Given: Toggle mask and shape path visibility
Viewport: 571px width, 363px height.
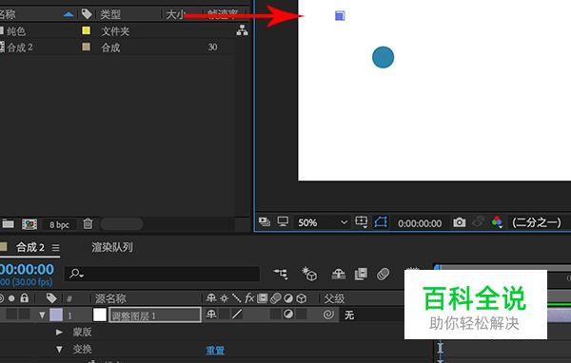Looking at the screenshot, I should (x=380, y=221).
